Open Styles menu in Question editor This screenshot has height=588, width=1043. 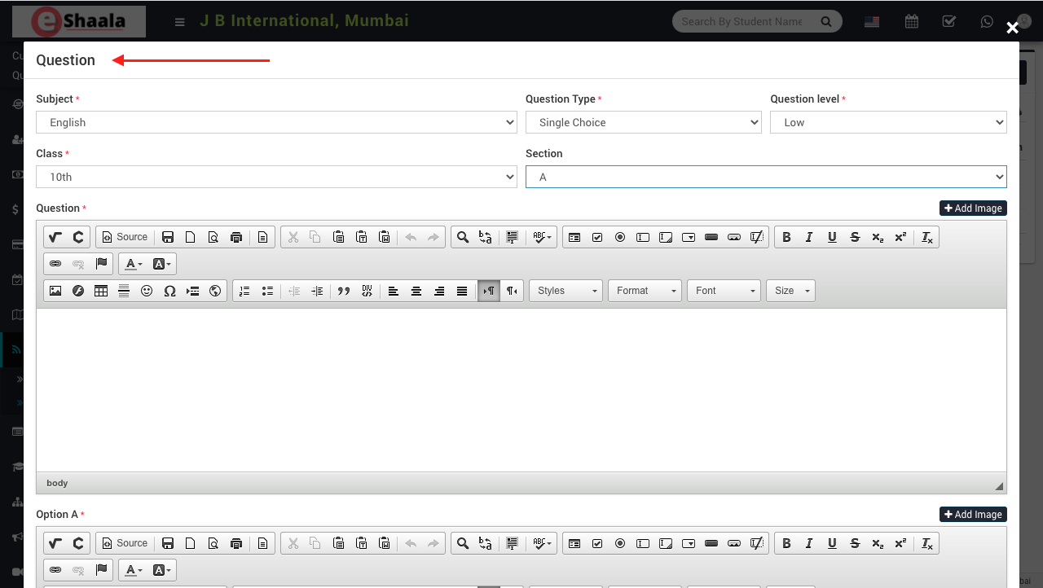coord(566,291)
